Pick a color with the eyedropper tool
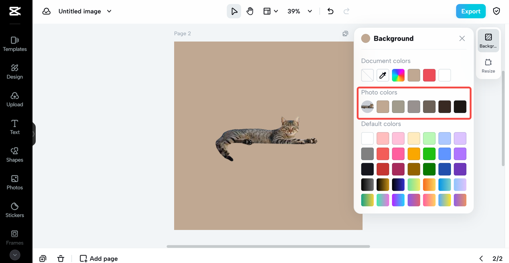 (383, 75)
